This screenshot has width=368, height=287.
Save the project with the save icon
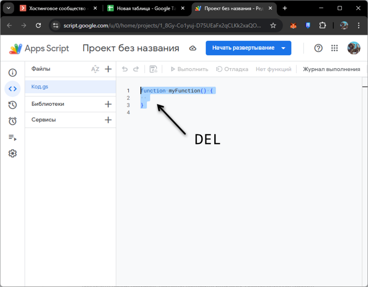pyautogui.click(x=153, y=69)
